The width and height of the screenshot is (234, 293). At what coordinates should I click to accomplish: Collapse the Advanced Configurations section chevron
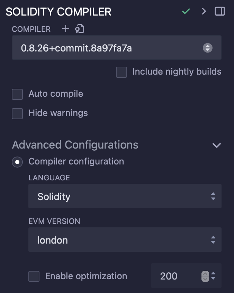(x=217, y=145)
